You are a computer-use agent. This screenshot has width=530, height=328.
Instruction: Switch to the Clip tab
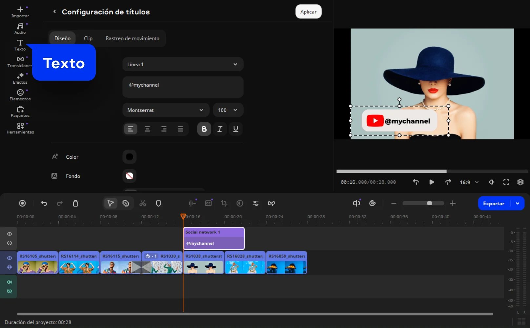point(88,38)
